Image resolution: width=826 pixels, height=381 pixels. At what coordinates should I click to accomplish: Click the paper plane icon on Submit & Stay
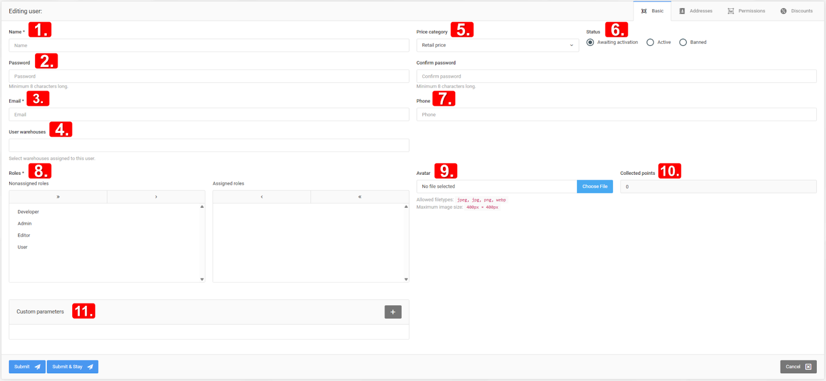[90, 367]
